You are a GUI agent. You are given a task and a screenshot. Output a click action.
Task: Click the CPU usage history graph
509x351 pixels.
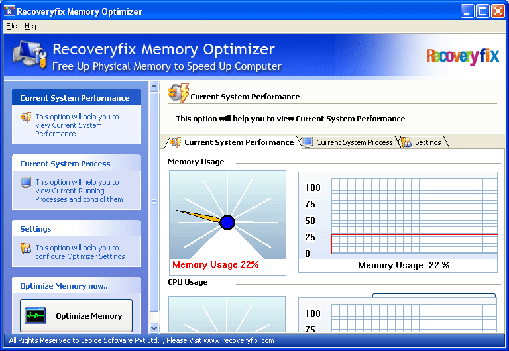pos(414,319)
